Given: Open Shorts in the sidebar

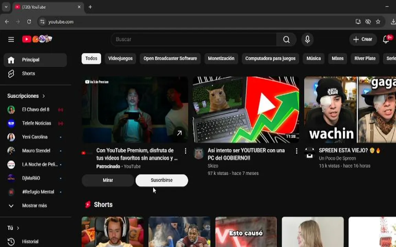Looking at the screenshot, I should pos(35,74).
